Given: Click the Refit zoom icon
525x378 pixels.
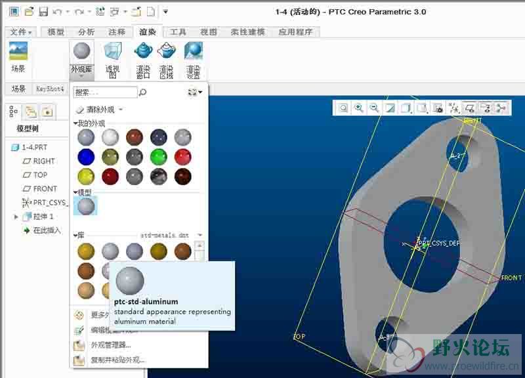Looking at the screenshot, I should (343, 108).
